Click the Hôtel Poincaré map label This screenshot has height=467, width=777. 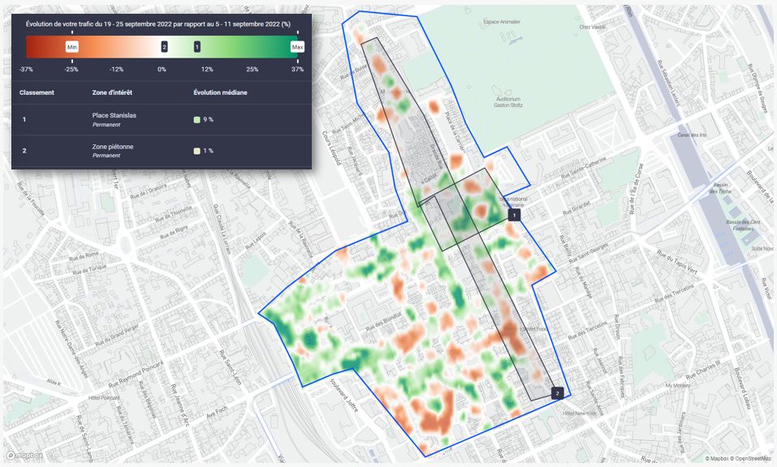click(x=104, y=398)
